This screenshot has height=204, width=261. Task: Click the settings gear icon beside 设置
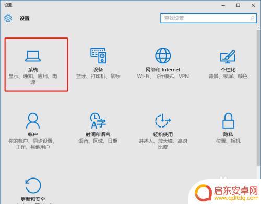pos(8,18)
